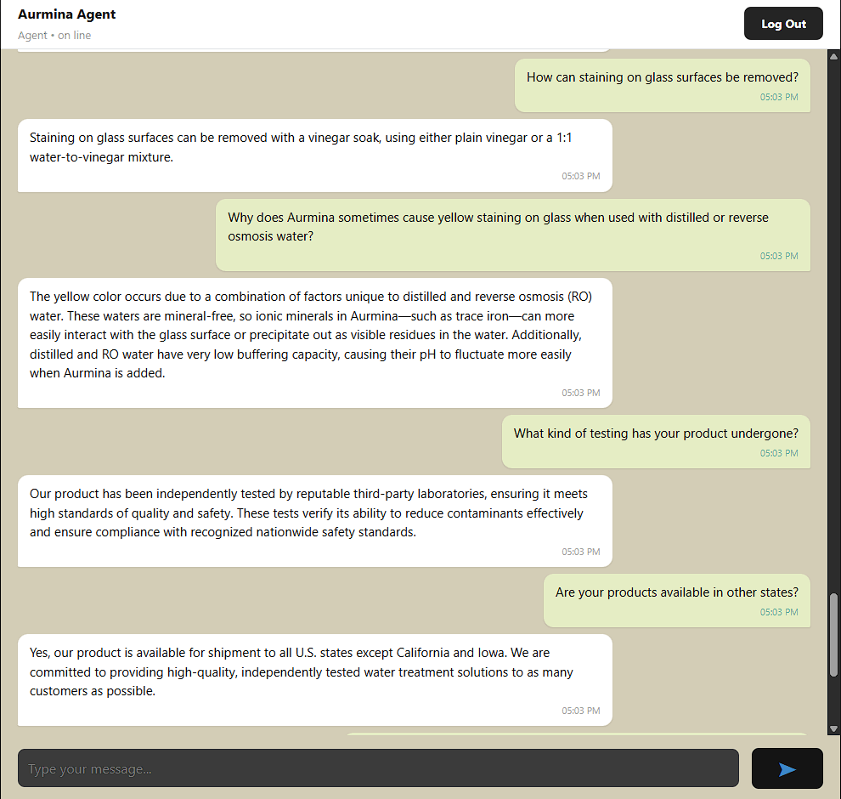Screen dimensions: 841x799
Task: Click the scrollbar up arrow
Action: pos(833,57)
